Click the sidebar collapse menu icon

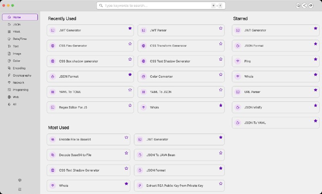click(x=20, y=189)
